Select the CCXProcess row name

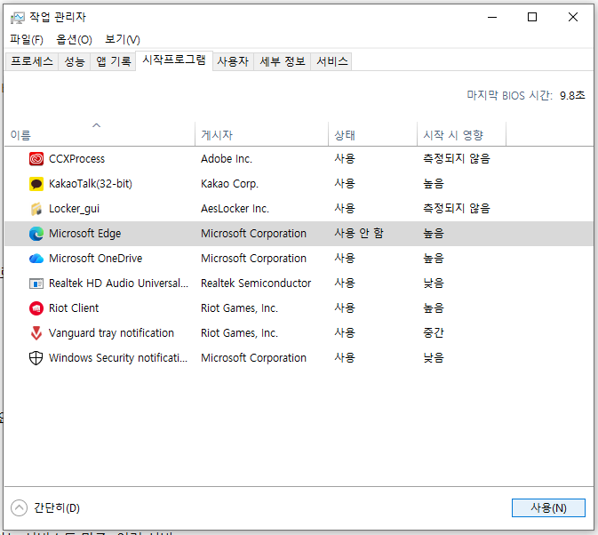pos(76,158)
